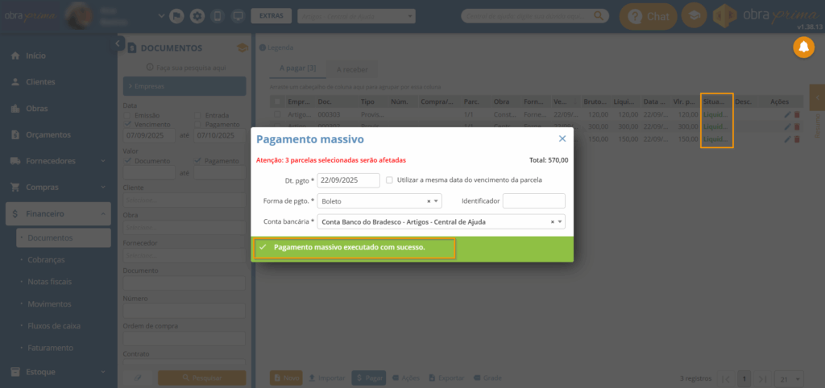Screen dimensions: 825x388
Task: Open the Conta bancária dropdown
Action: point(560,222)
